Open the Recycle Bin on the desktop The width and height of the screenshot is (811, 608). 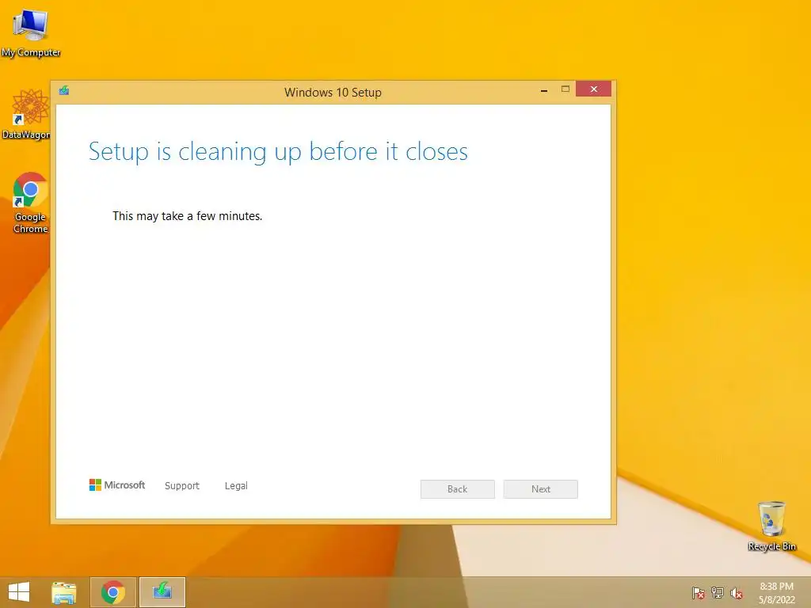(771, 526)
